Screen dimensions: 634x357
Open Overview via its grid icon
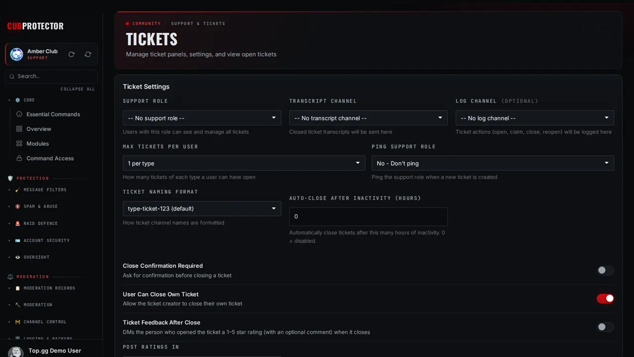(19, 129)
